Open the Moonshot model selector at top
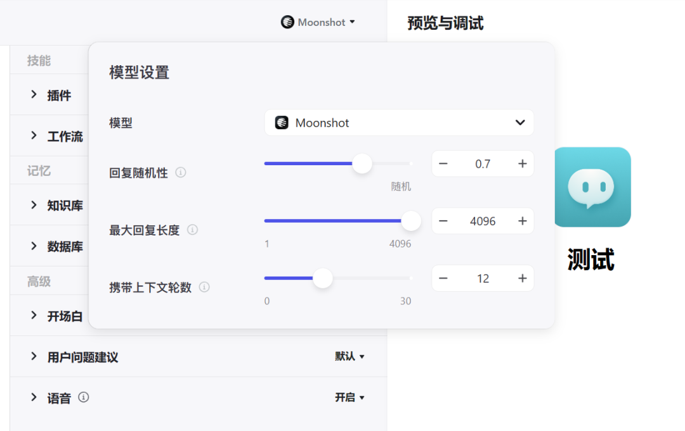 pos(318,22)
